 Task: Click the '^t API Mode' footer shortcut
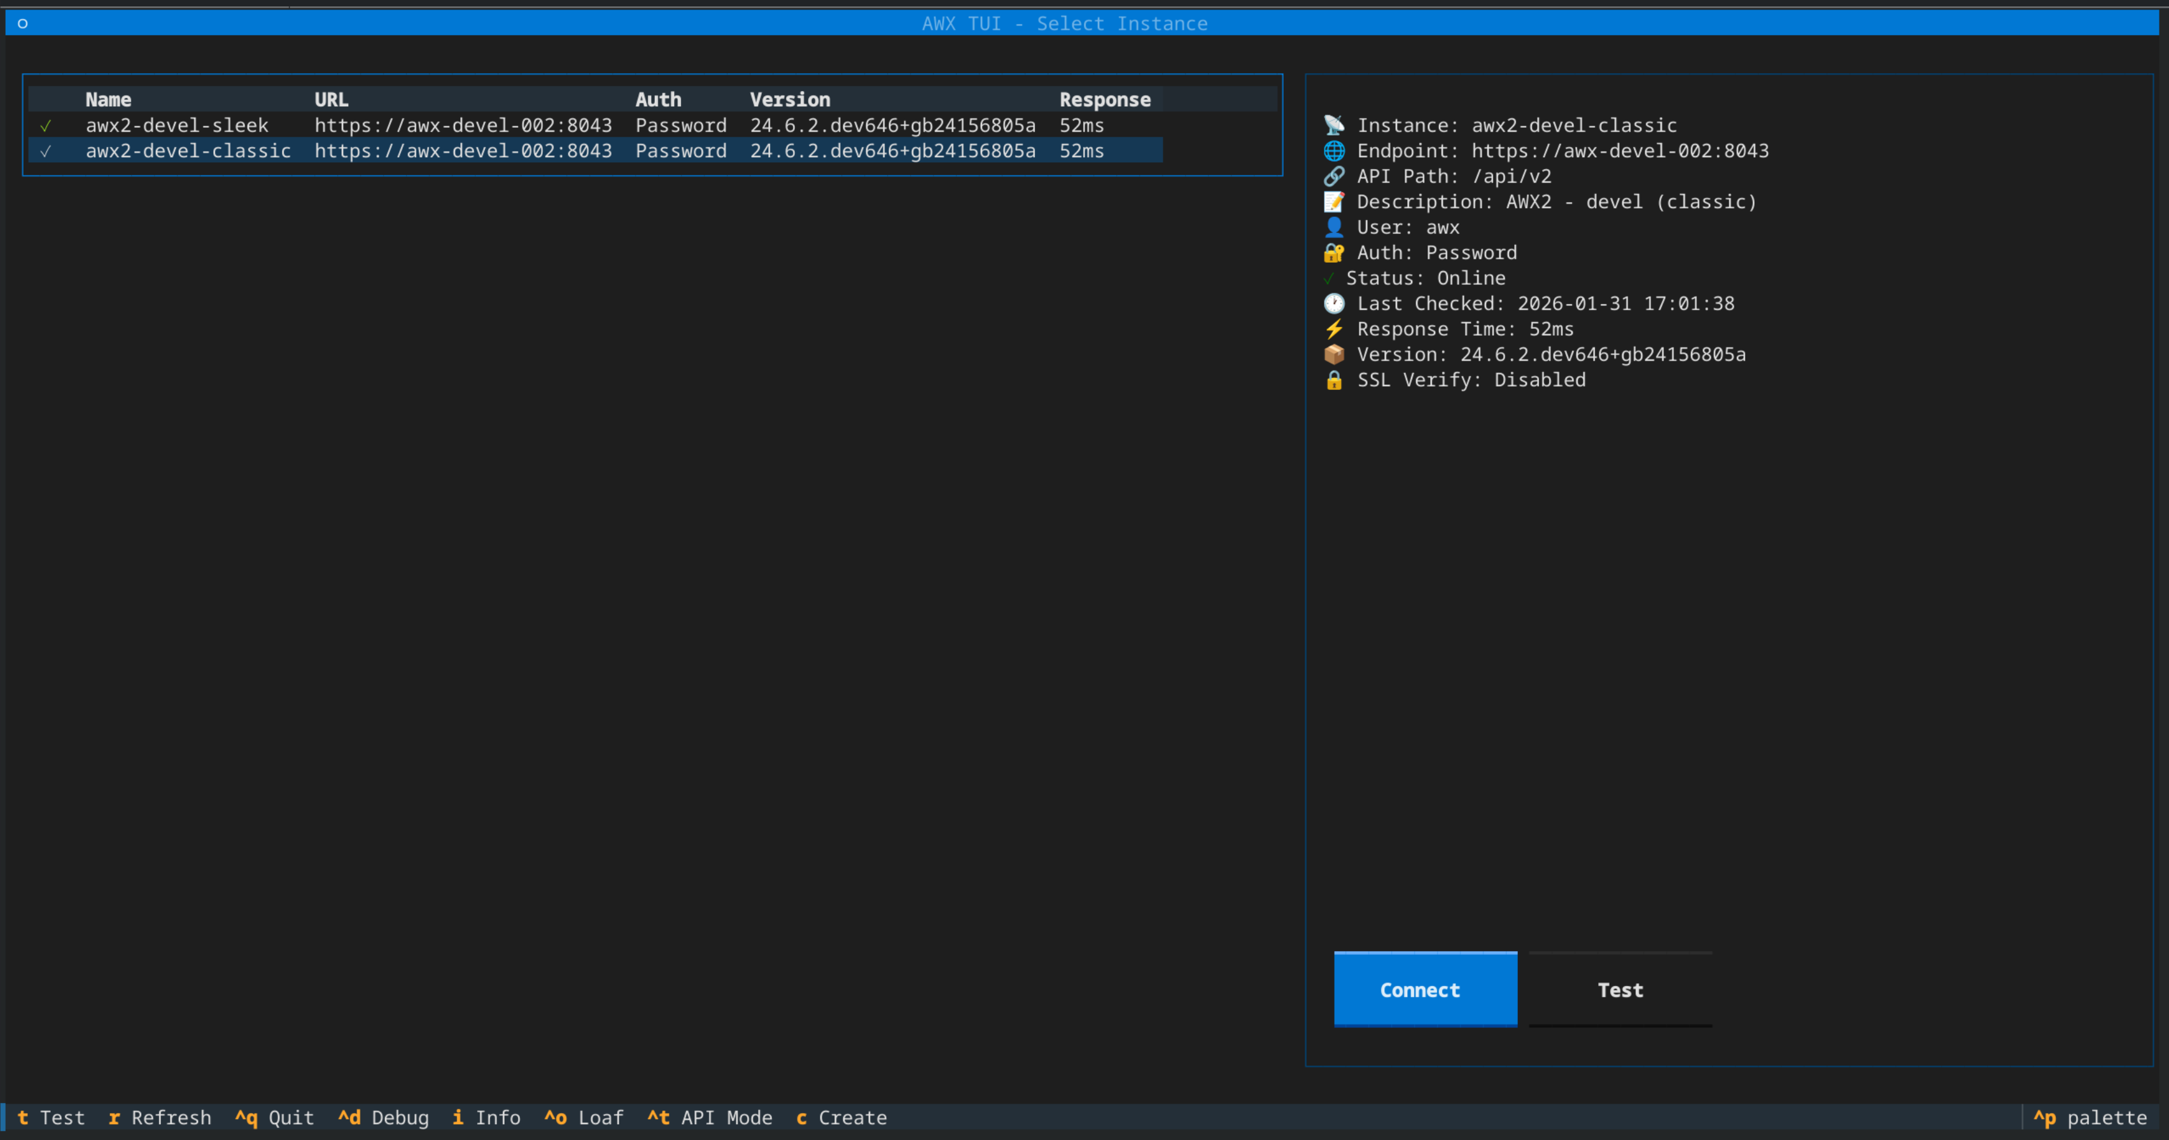[710, 1117]
